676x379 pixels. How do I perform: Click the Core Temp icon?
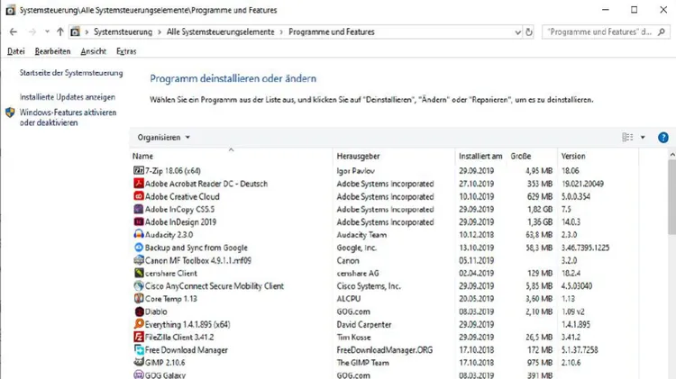[x=139, y=299]
